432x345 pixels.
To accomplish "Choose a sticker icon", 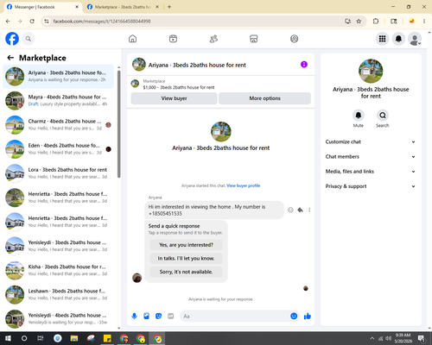I will pos(159,317).
